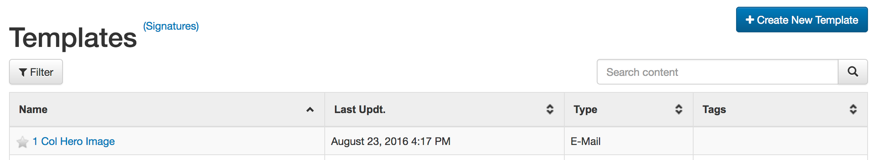Viewport: 874px width, 160px height.
Task: Click the Last Updt. column sort arrows
Action: (550, 109)
